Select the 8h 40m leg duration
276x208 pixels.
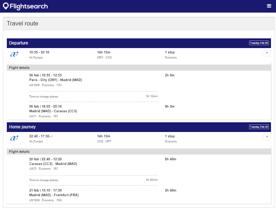point(170,159)
